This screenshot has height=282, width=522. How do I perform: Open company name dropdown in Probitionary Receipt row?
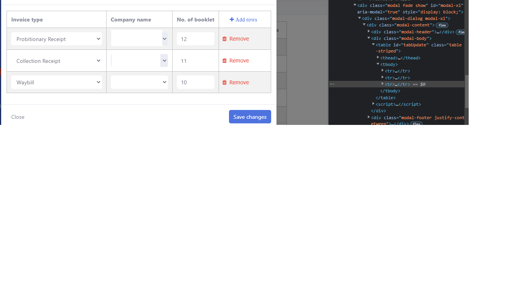[140, 39]
